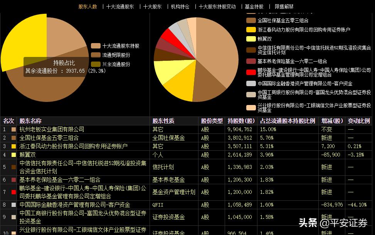This screenshot has width=375, height=235.
Task: Click 3,802,912 shares cell
Action: (x=240, y=138)
